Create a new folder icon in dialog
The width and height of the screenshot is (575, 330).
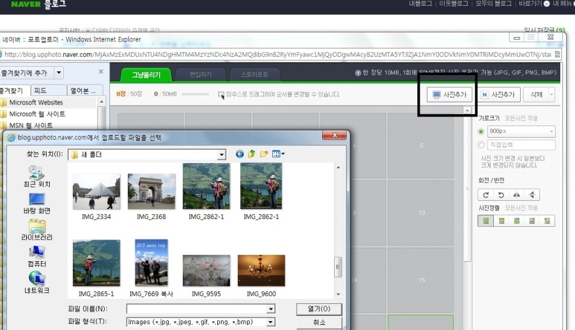tap(264, 154)
